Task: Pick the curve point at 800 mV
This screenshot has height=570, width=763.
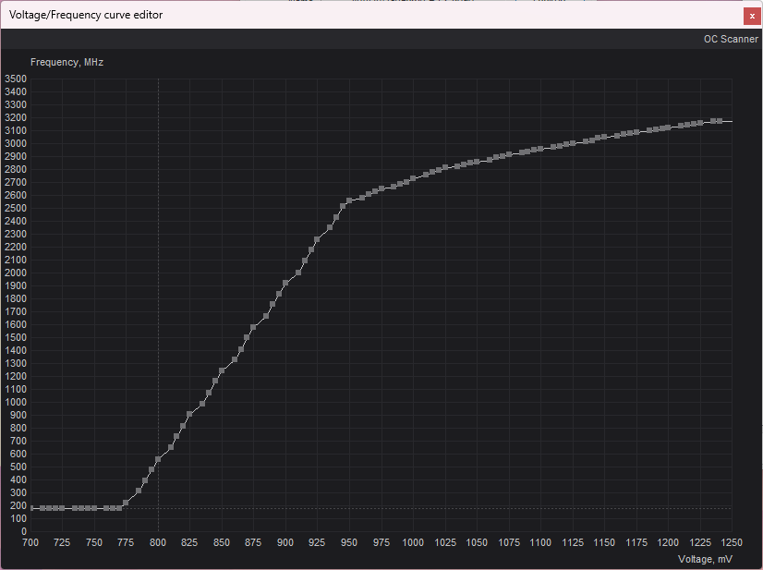Action: 158,459
